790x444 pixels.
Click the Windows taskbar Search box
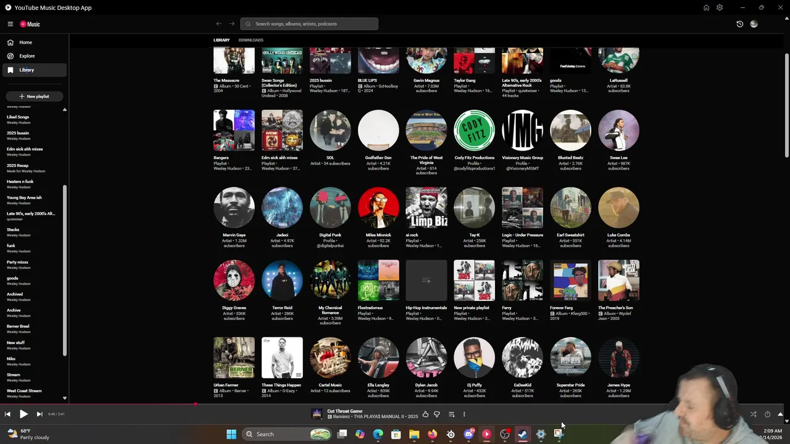click(x=286, y=434)
